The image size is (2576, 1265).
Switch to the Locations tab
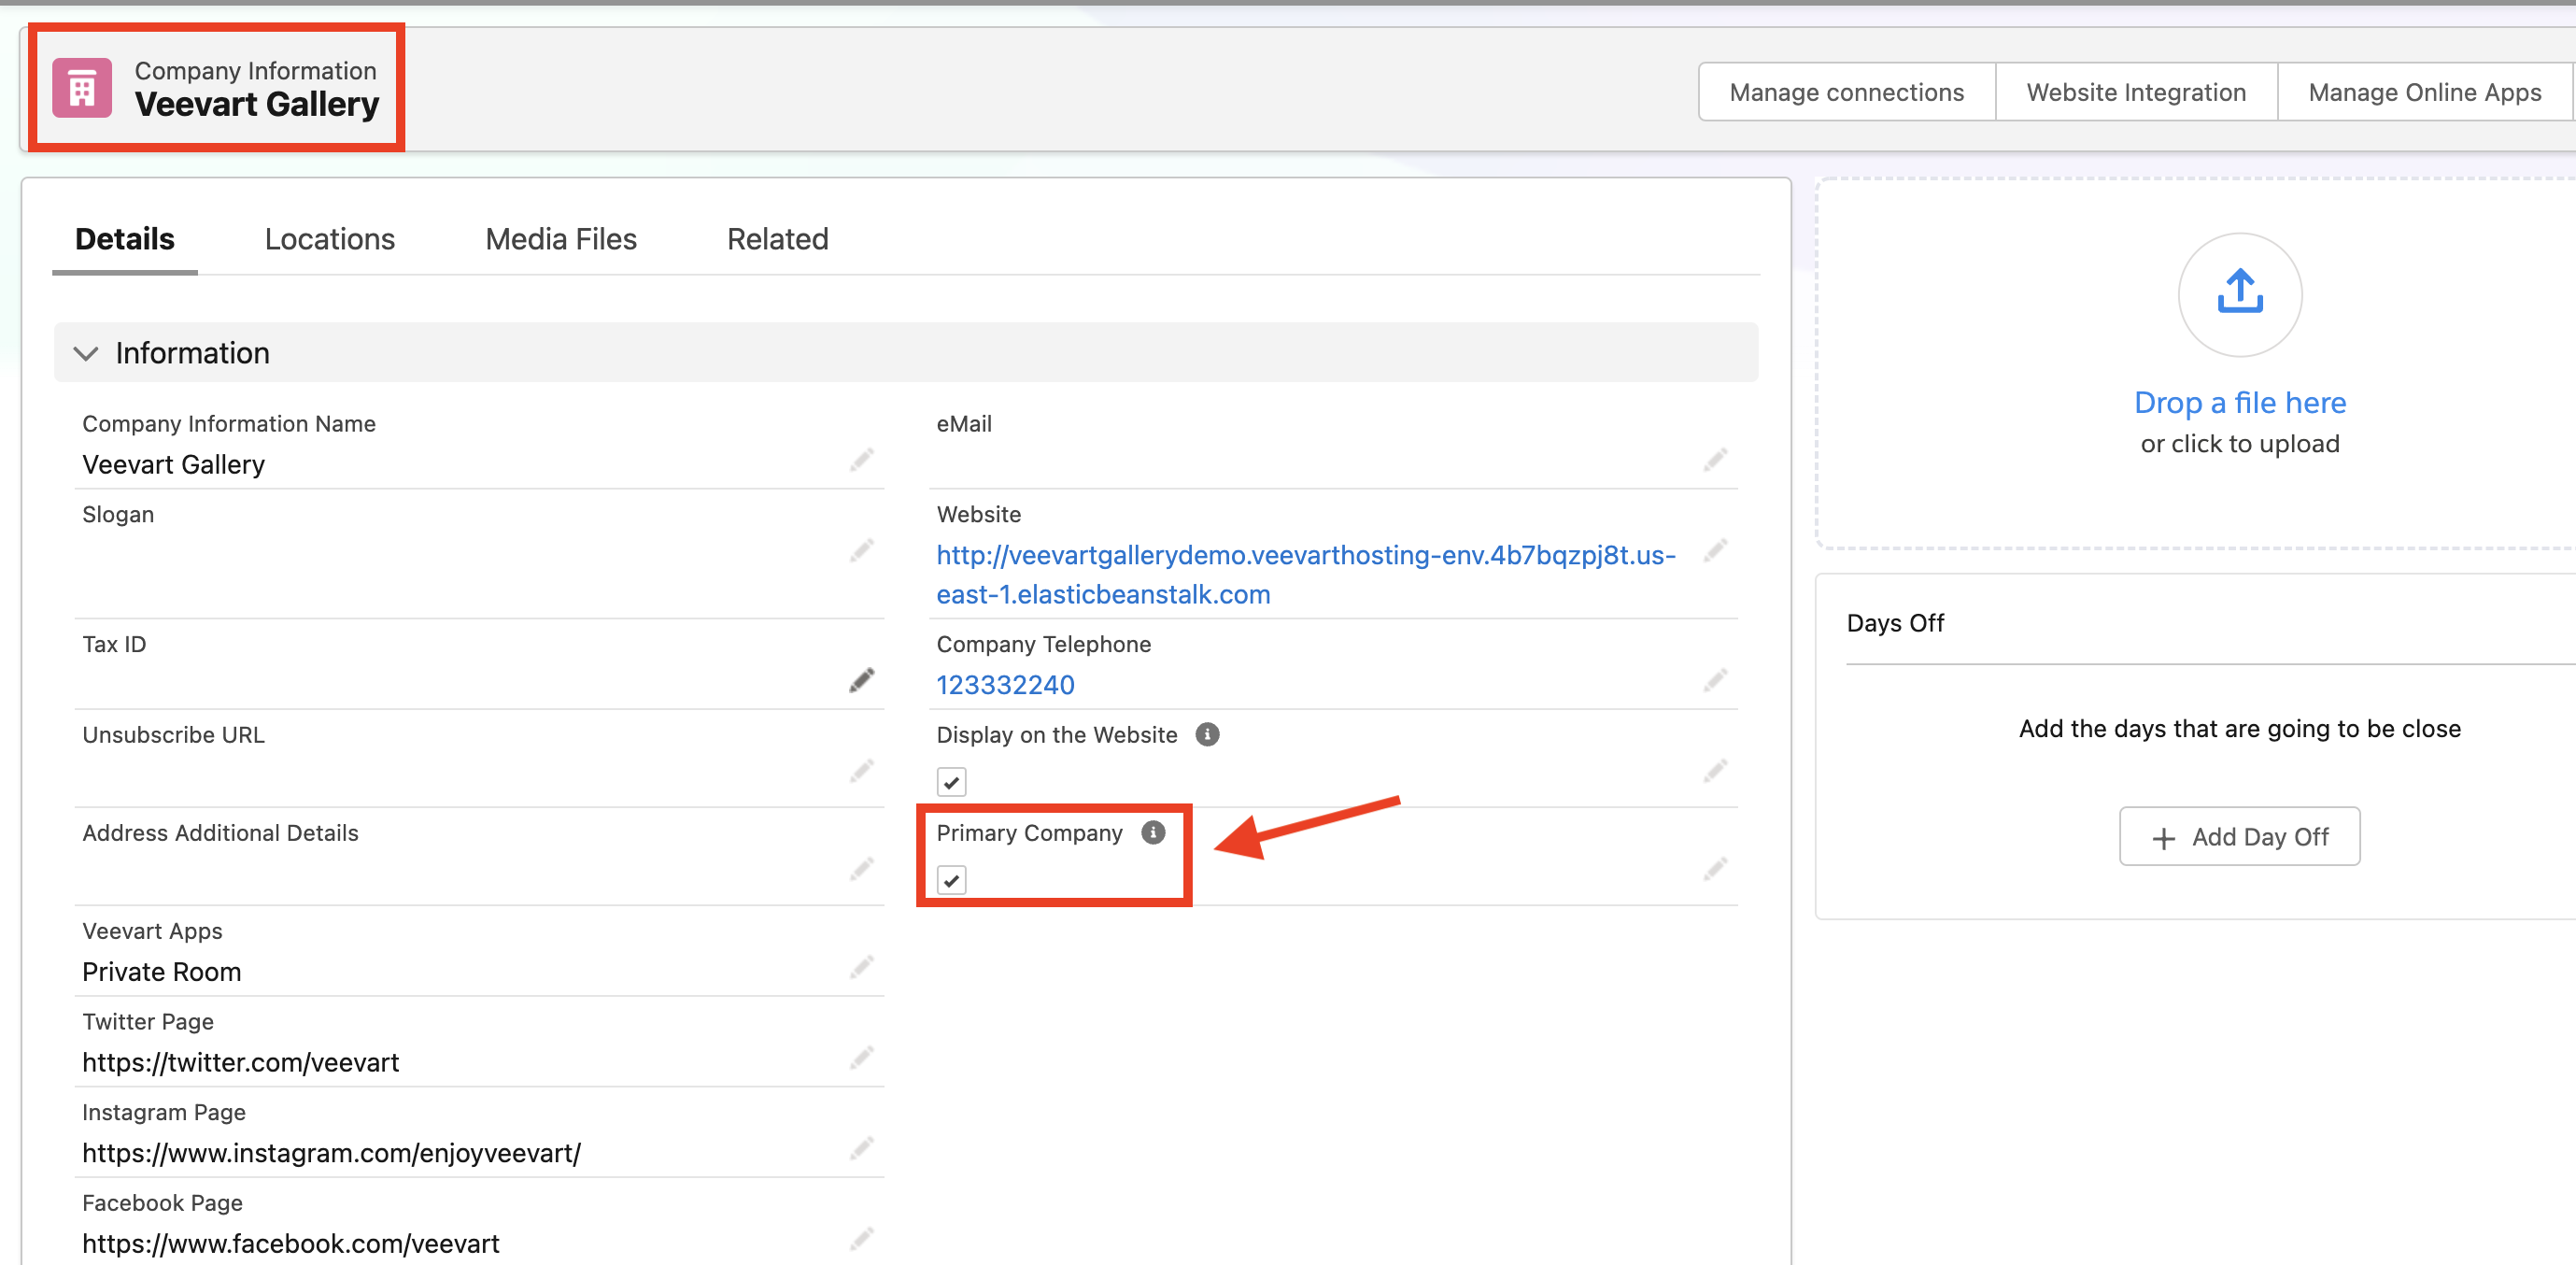tap(329, 239)
